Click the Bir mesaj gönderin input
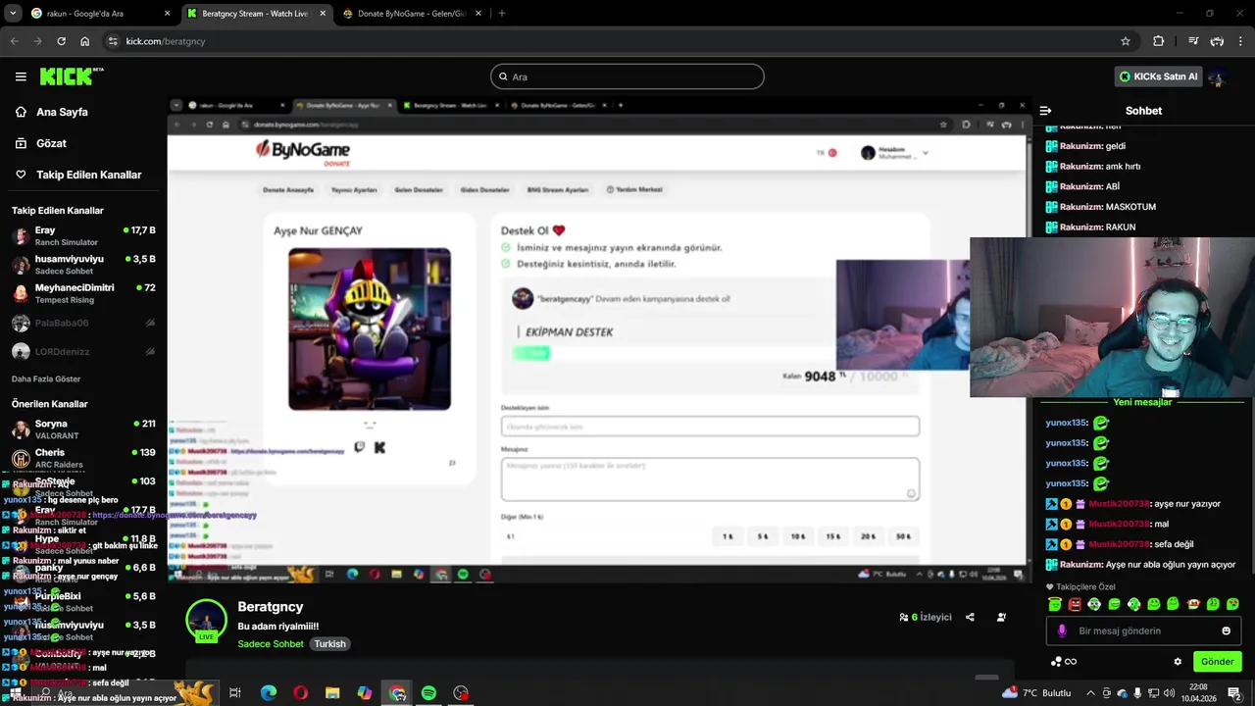The image size is (1255, 706). 1143,630
